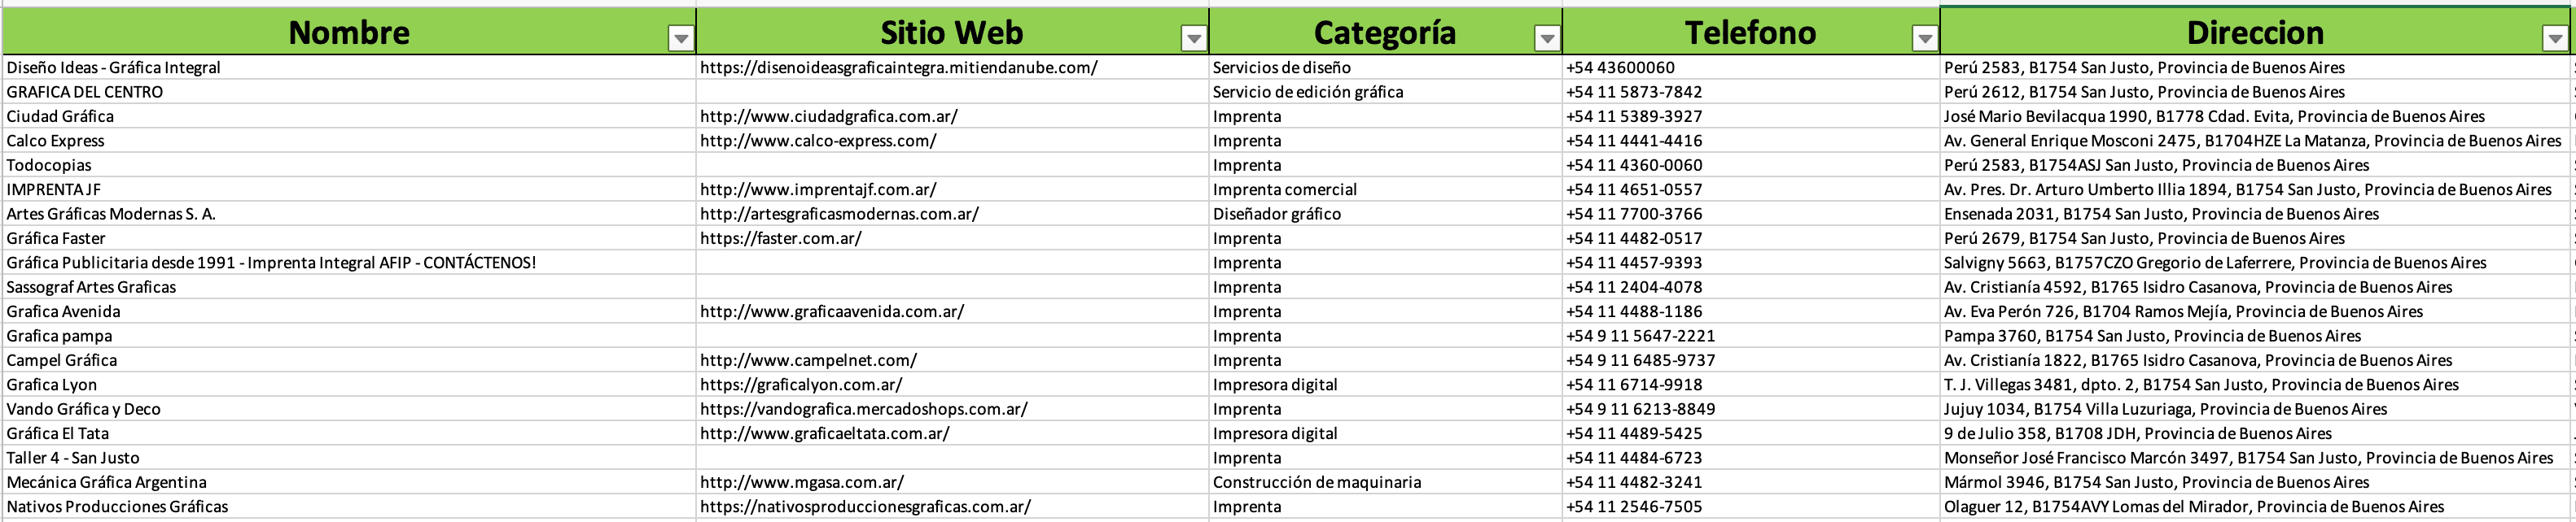
Task: Select the Nombre header cell
Action: [349, 32]
